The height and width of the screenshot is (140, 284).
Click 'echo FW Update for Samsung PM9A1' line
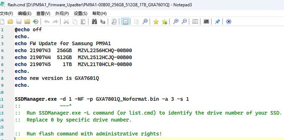click(x=63, y=43)
